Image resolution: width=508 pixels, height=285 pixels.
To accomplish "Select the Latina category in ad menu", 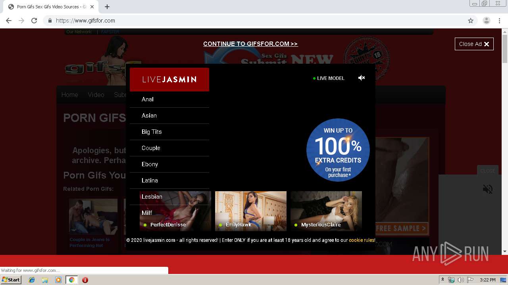I will [x=169, y=180].
